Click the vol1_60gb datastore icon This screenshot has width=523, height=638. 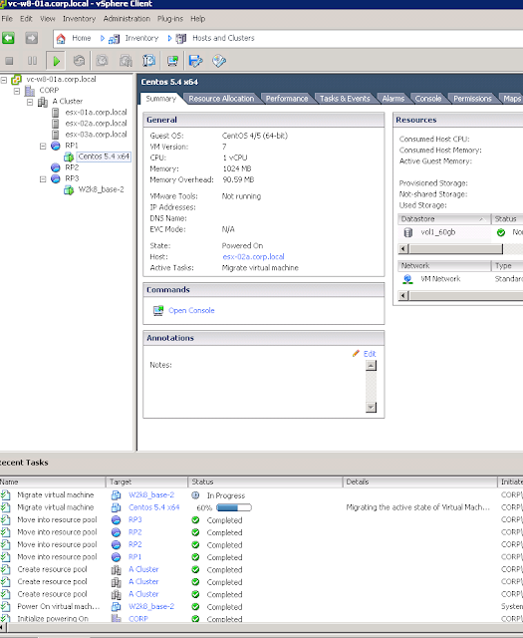coord(407,232)
